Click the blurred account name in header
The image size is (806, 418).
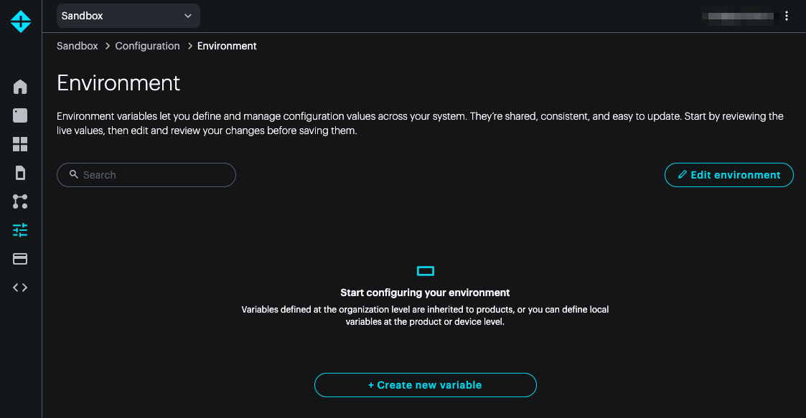tap(740, 16)
